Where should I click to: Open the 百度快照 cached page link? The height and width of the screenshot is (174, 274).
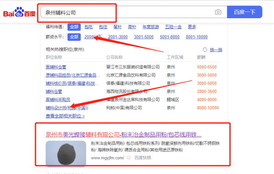[x=143, y=158]
